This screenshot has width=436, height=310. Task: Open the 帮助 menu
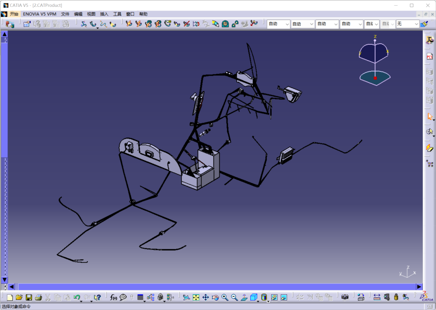pyautogui.click(x=143, y=14)
